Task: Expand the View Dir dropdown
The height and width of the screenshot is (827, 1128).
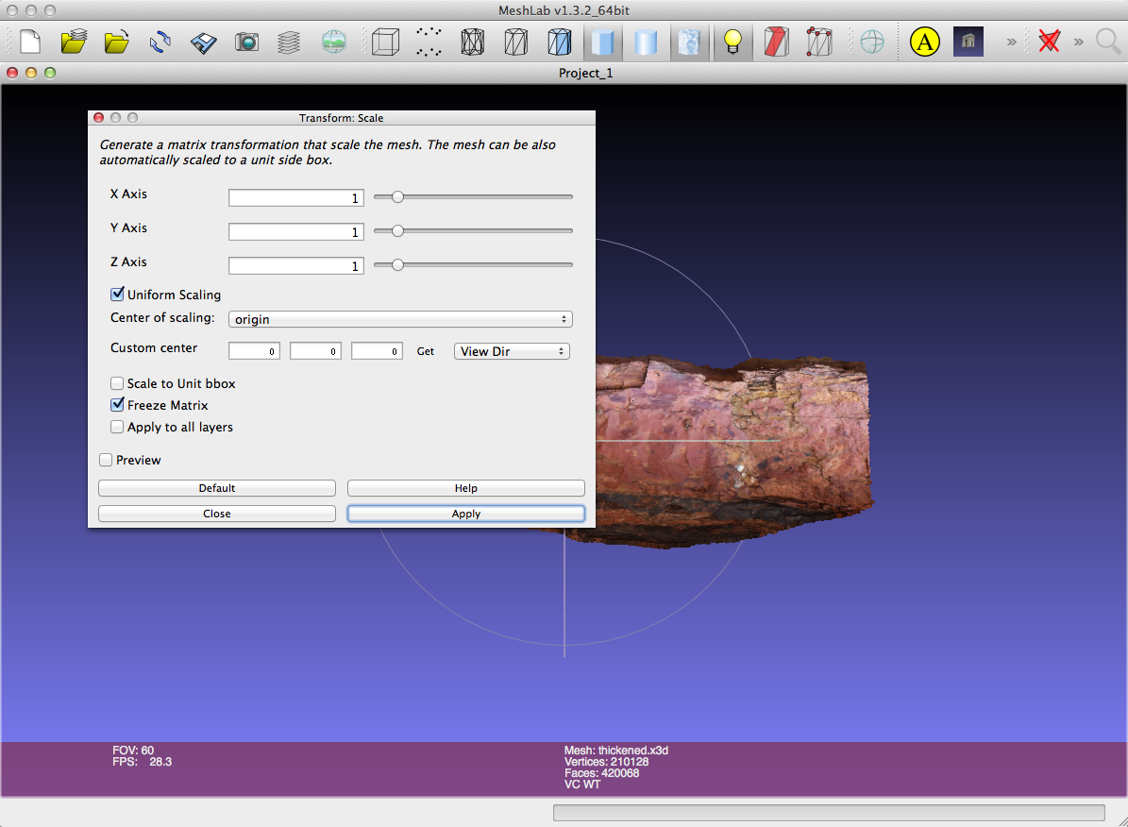Action: (512, 351)
